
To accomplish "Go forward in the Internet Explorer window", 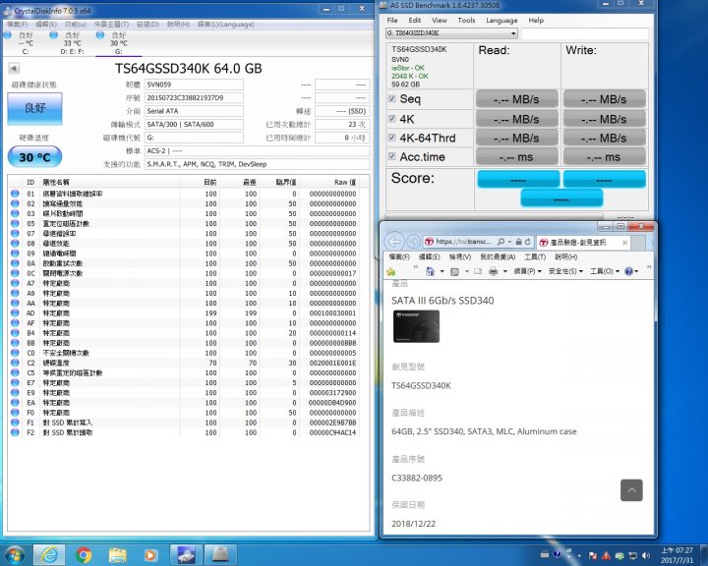I will (x=413, y=242).
